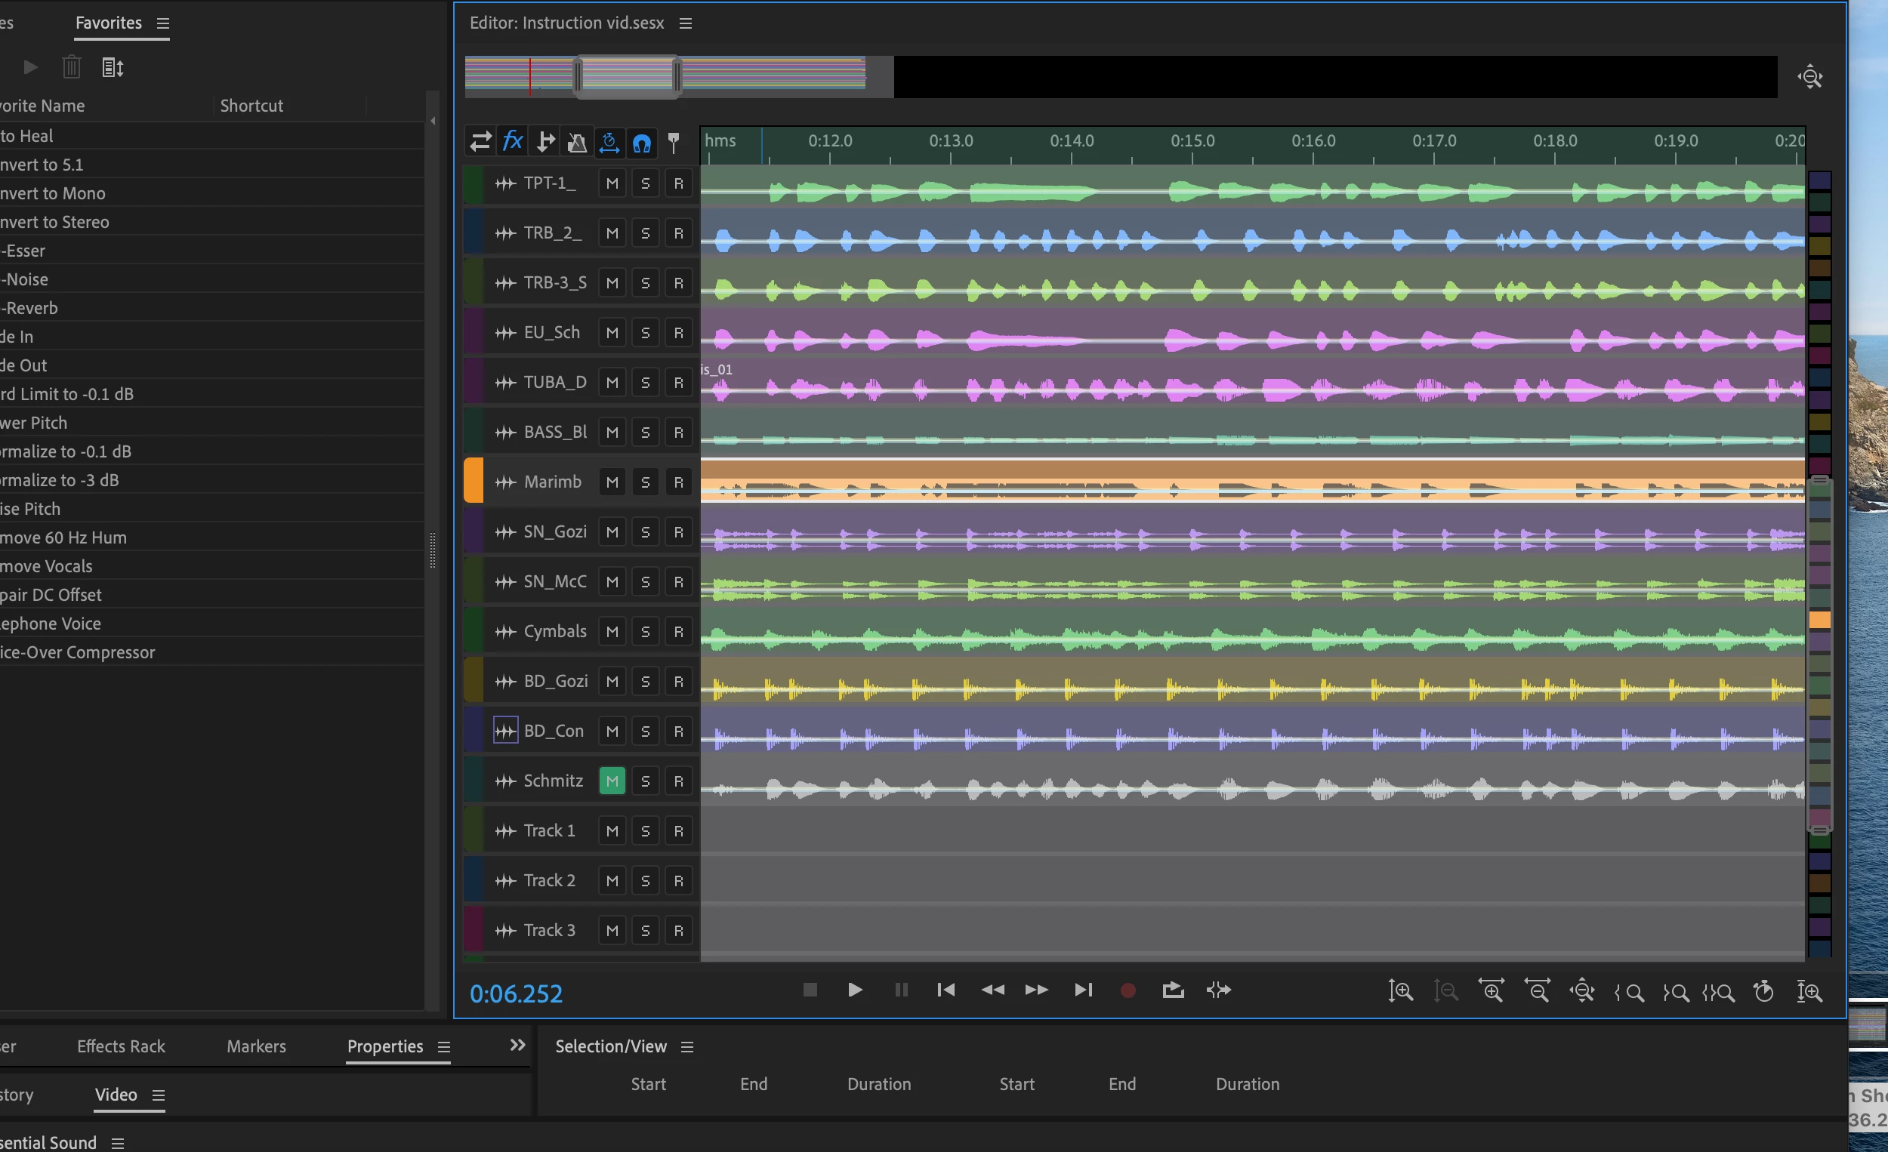Switch to the Markers tab
The width and height of the screenshot is (1888, 1152).
click(256, 1046)
